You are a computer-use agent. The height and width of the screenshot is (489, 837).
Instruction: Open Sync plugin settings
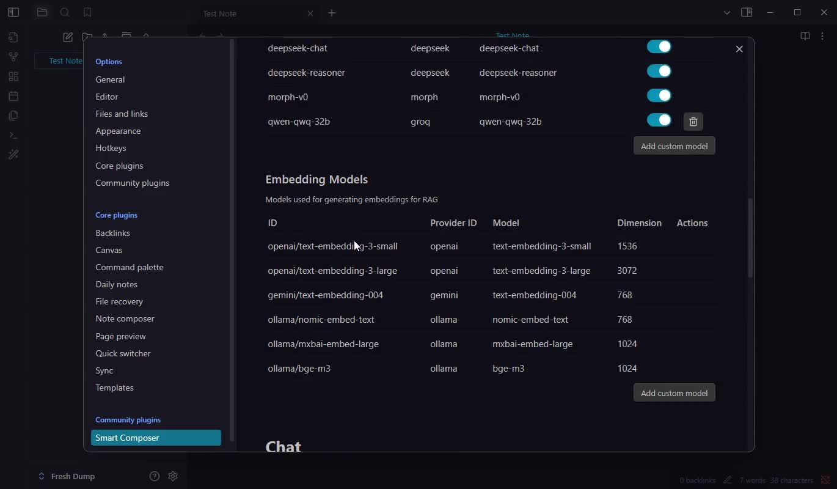pos(104,370)
